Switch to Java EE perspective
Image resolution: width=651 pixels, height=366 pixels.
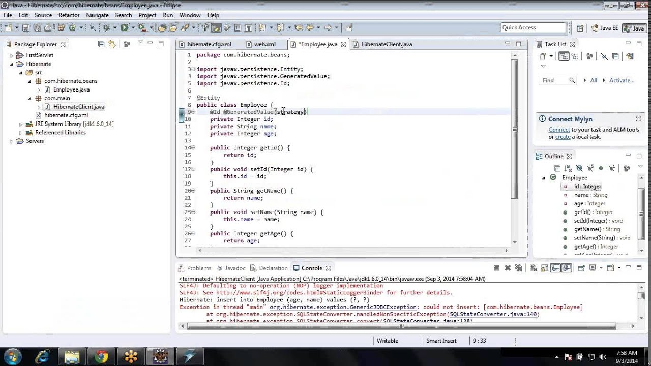[x=604, y=28]
